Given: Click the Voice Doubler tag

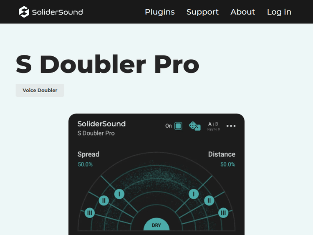Looking at the screenshot, I should 40,90.
